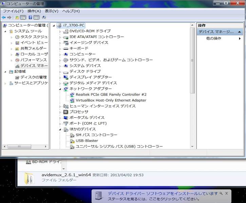Click the Forward arrow toolbar icon
Image resolution: width=246 pixels, height=203 pixels.
pos(9,17)
